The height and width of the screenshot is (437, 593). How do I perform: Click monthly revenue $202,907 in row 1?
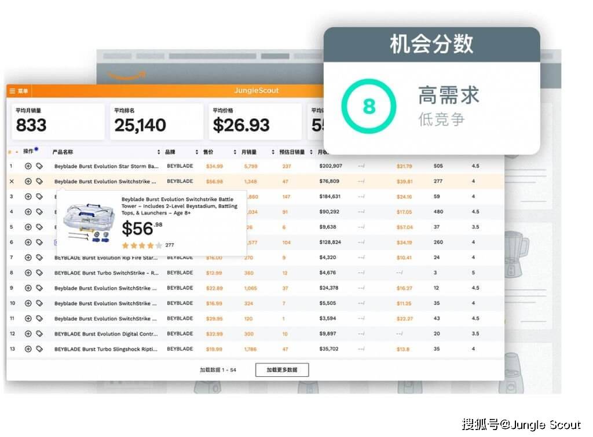[x=331, y=166]
